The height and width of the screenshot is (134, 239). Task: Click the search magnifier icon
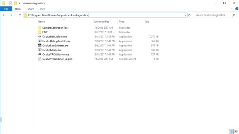(234, 15)
